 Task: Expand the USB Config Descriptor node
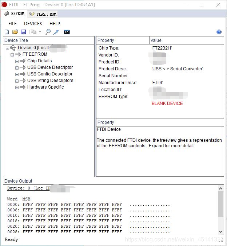[17, 74]
